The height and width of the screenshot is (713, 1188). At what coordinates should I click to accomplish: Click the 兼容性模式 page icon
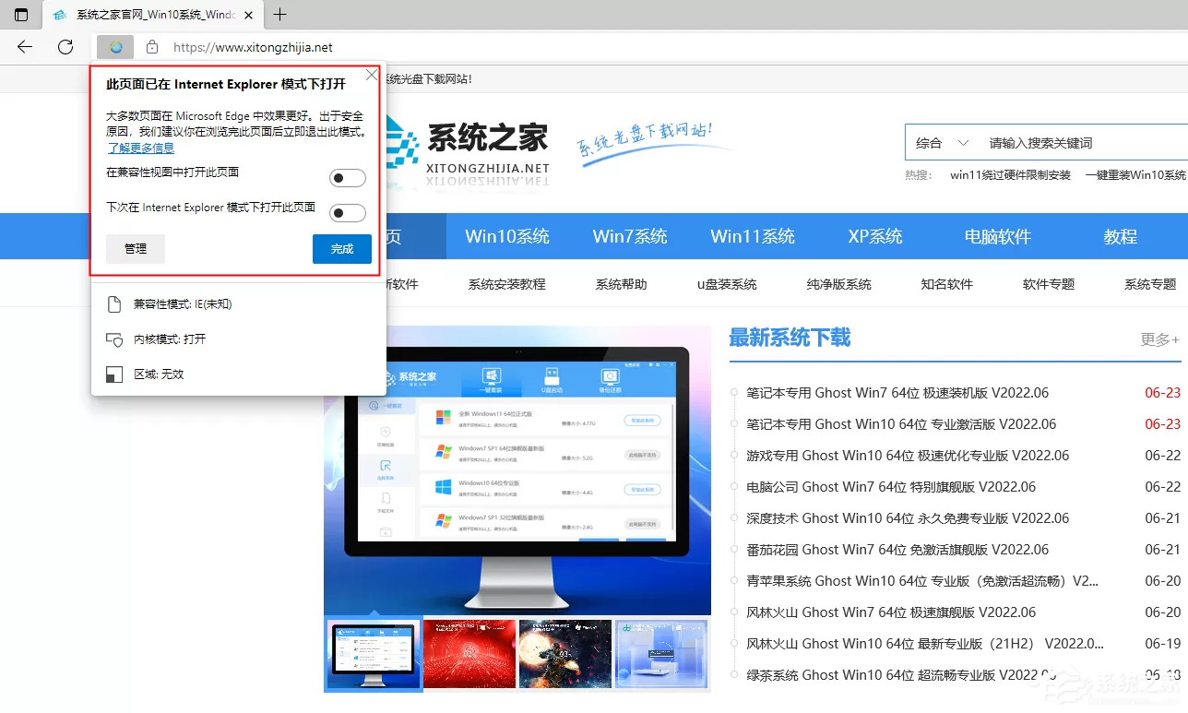[114, 304]
